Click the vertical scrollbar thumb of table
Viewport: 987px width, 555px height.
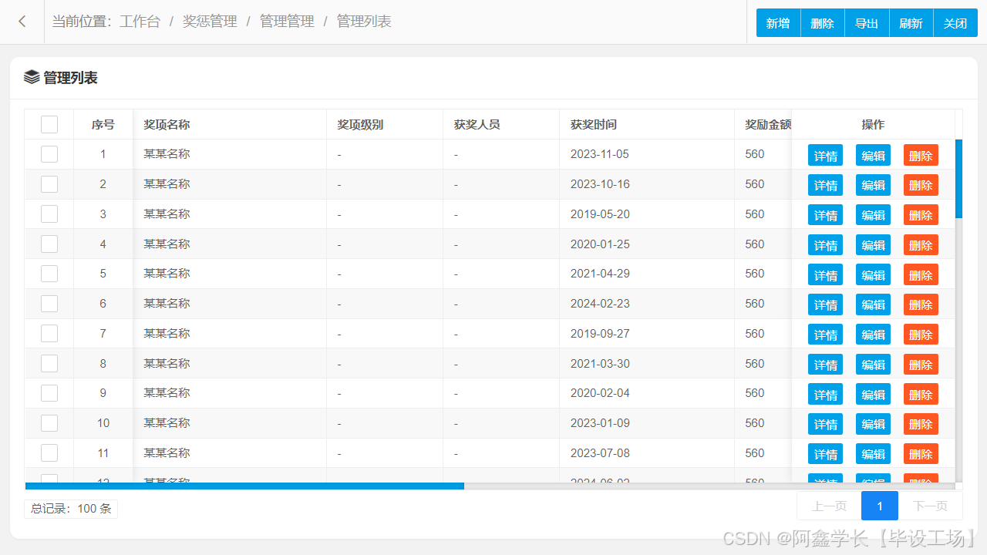[x=958, y=178]
